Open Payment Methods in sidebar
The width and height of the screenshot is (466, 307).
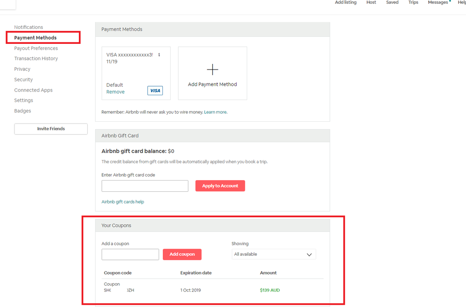[x=35, y=38]
